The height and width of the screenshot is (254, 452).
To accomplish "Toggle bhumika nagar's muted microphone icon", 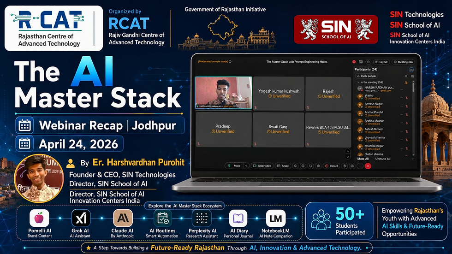I will click(x=407, y=148).
